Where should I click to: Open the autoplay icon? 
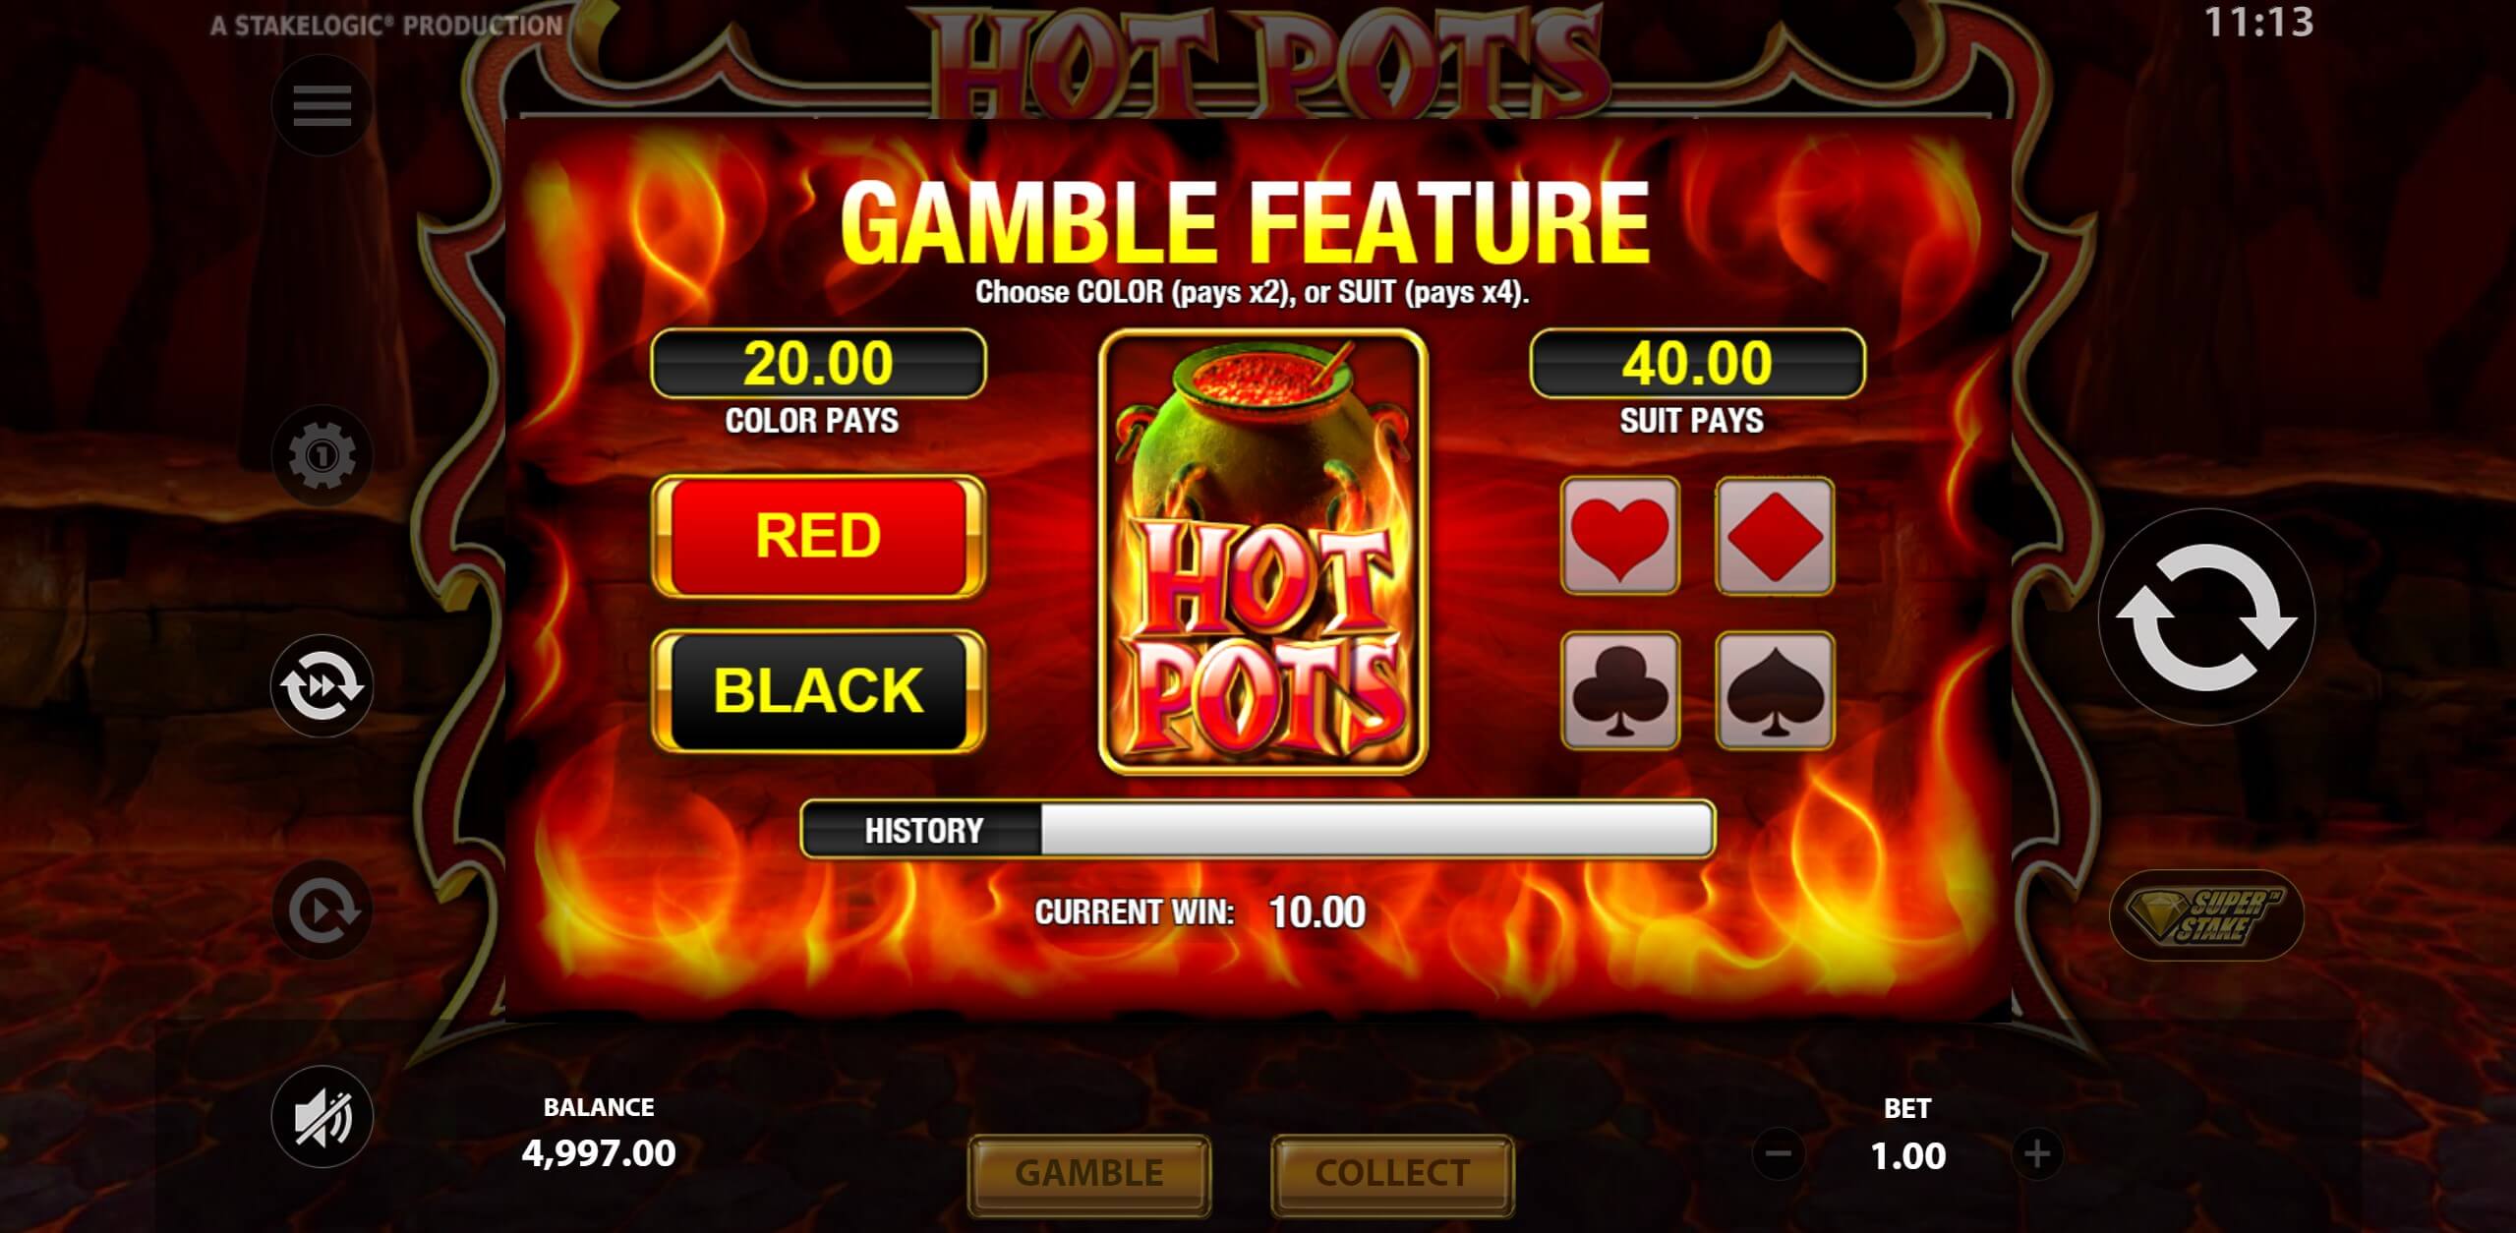pos(322,910)
